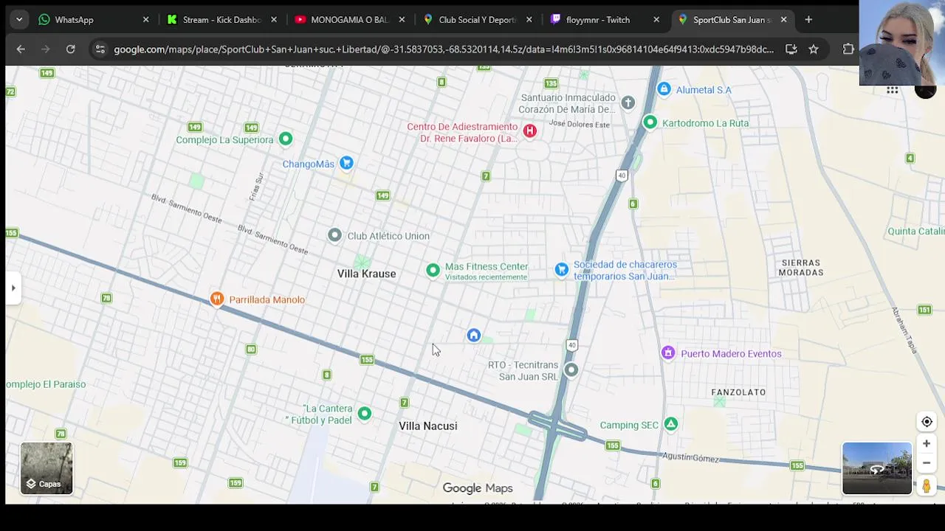Viewport: 945px width, 531px height.
Task: Bookmark this page with the star
Action: [x=814, y=49]
